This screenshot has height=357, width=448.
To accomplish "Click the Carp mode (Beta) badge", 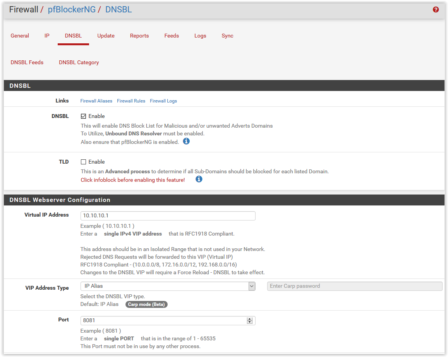I will [146, 304].
